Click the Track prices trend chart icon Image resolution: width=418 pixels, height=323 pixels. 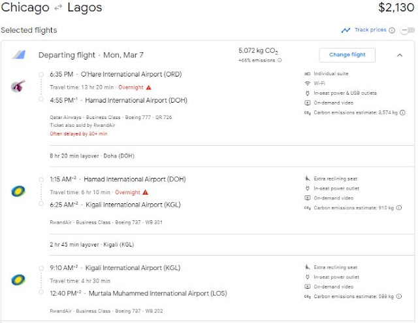click(x=346, y=30)
